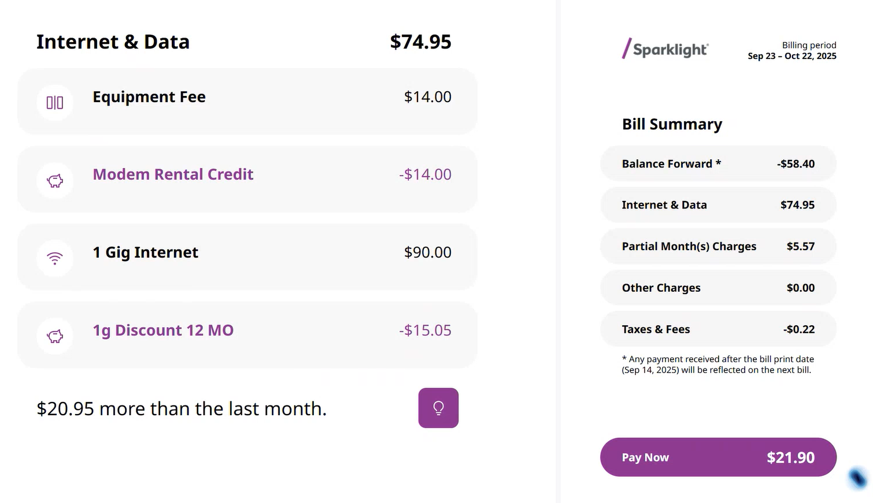Click the Equipment Fee device icon
Image resolution: width=873 pixels, height=503 pixels.
pos(55,103)
